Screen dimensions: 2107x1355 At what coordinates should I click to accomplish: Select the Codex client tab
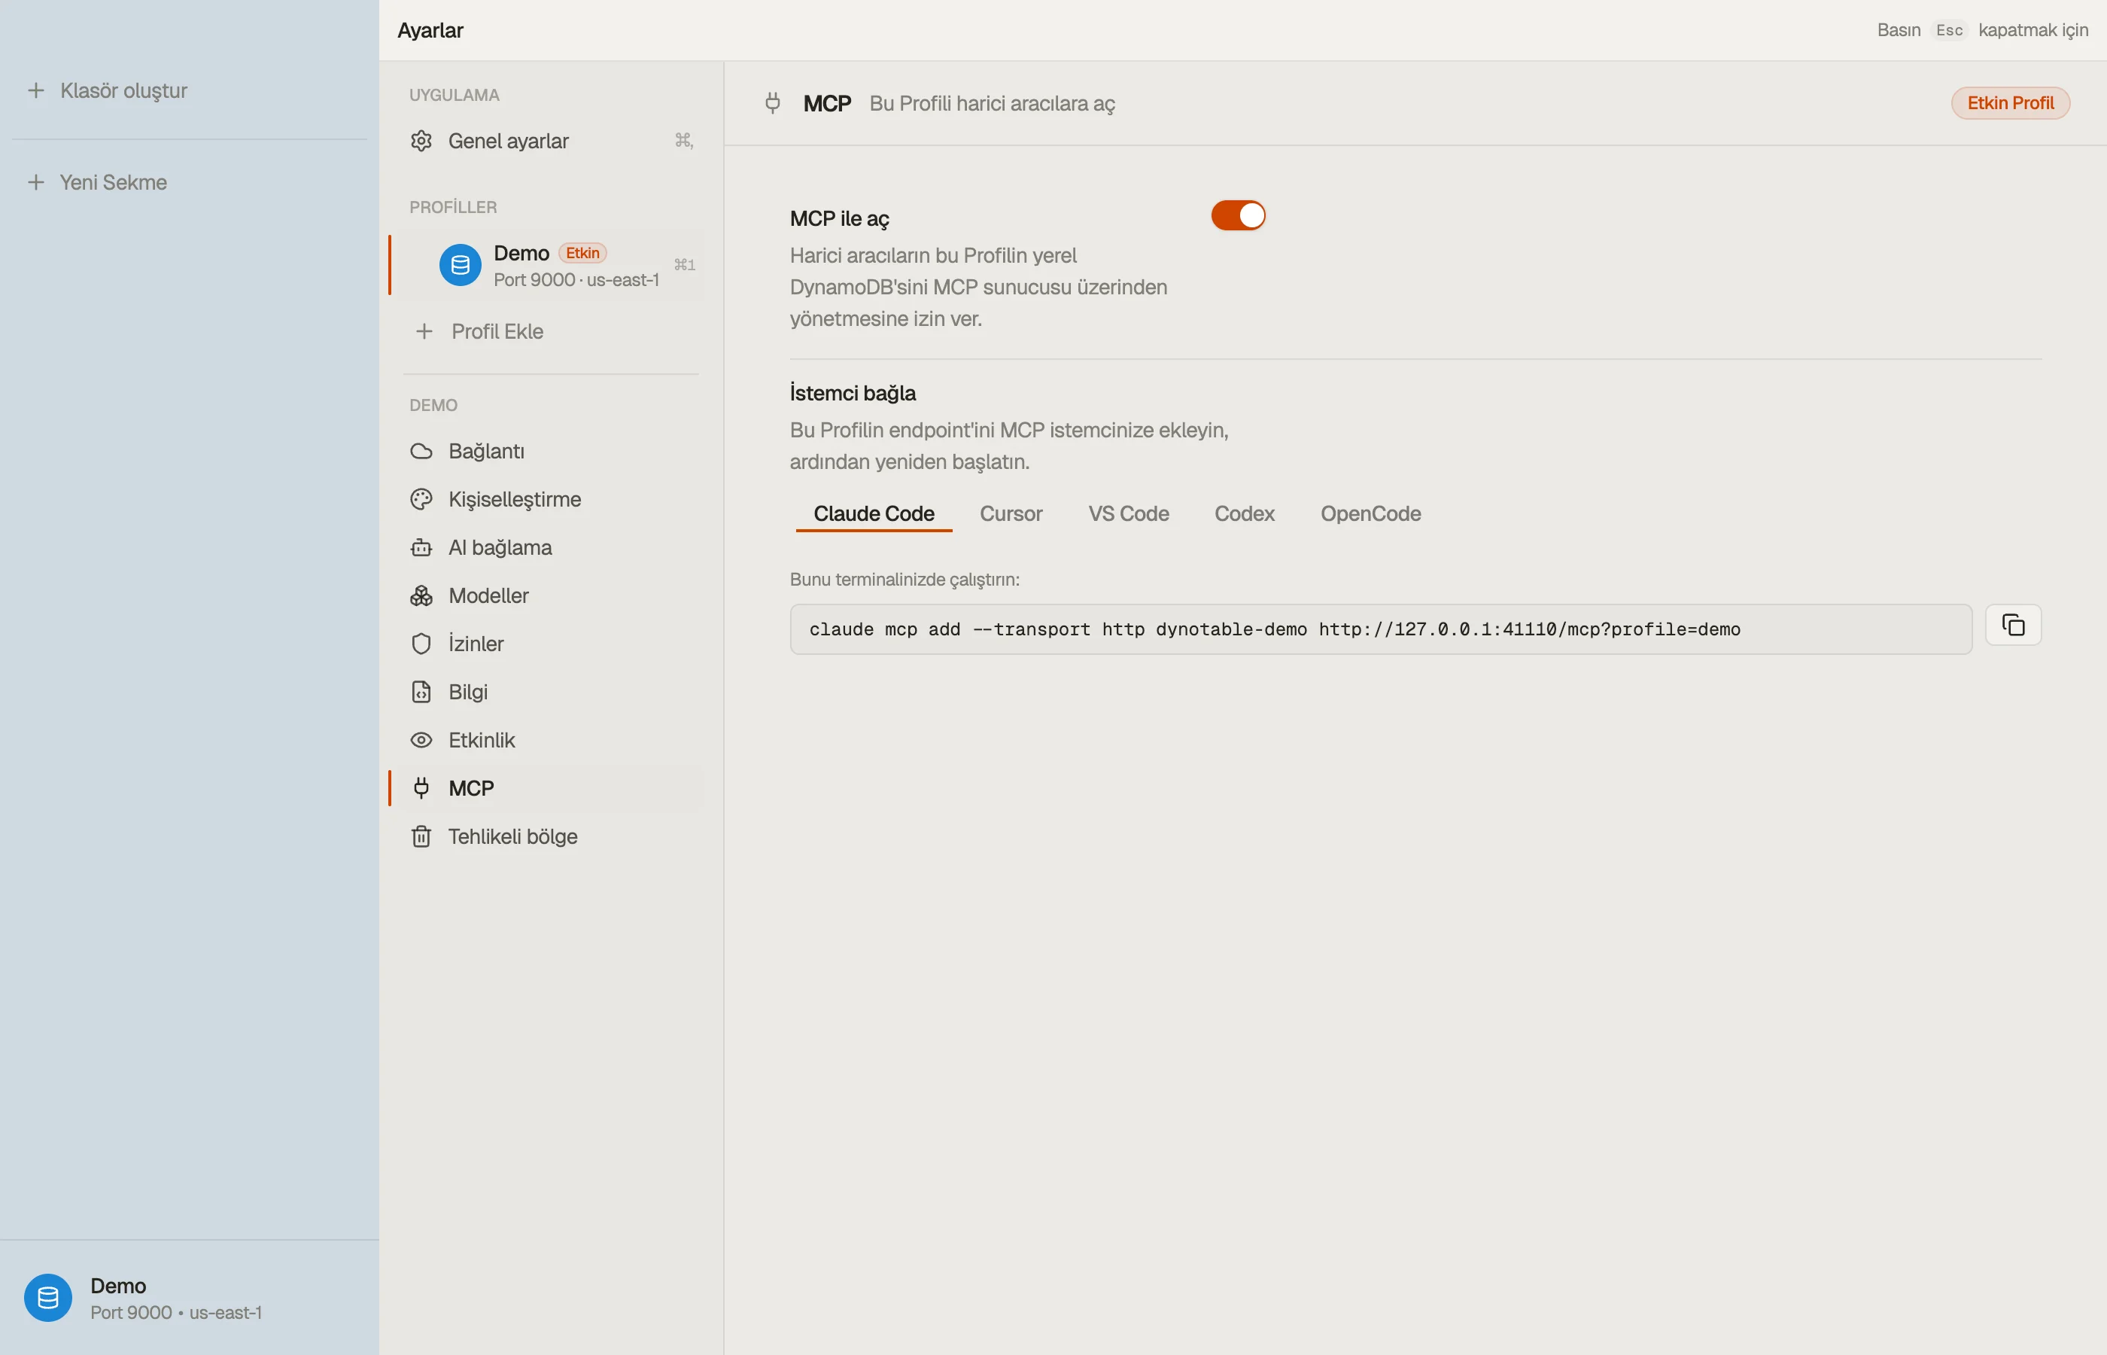[x=1243, y=514]
